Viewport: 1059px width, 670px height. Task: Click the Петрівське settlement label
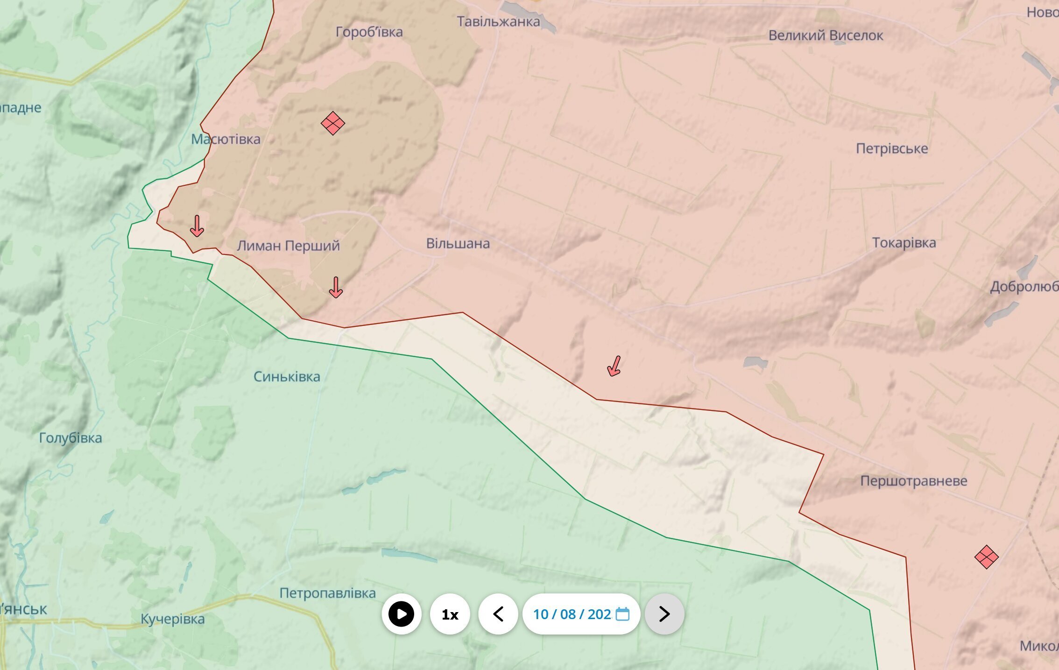point(892,148)
